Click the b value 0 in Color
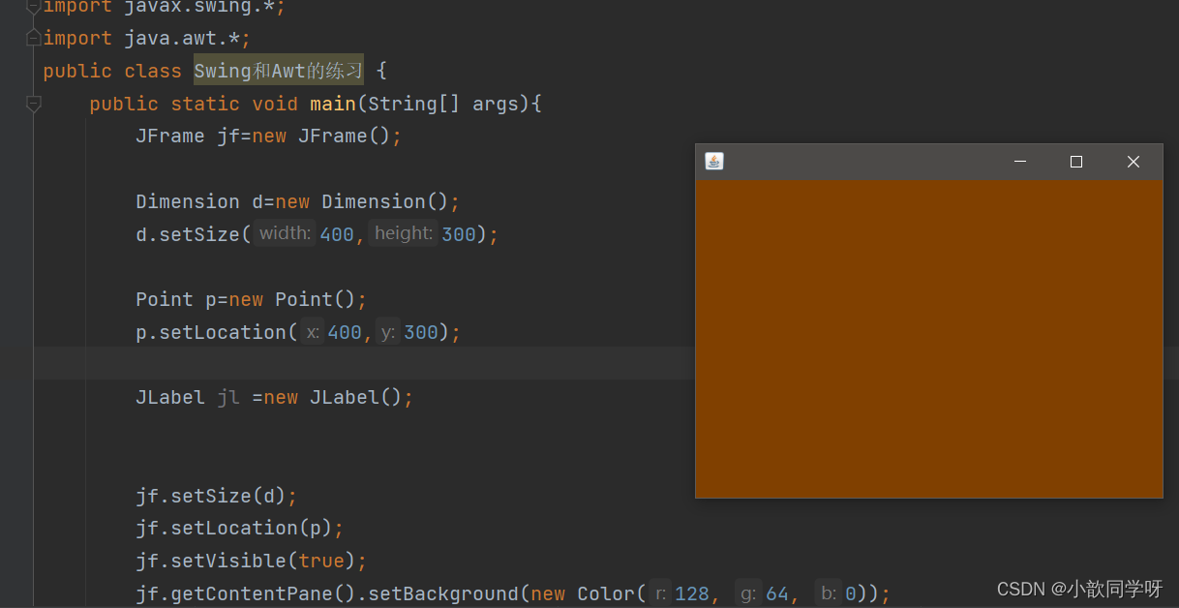 850,593
